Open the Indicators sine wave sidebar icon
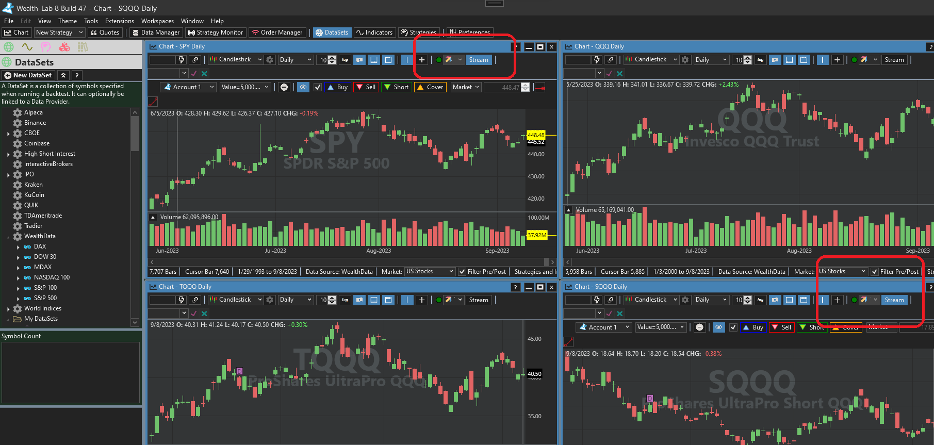Screen dimensions: 934x445 click(x=27, y=47)
